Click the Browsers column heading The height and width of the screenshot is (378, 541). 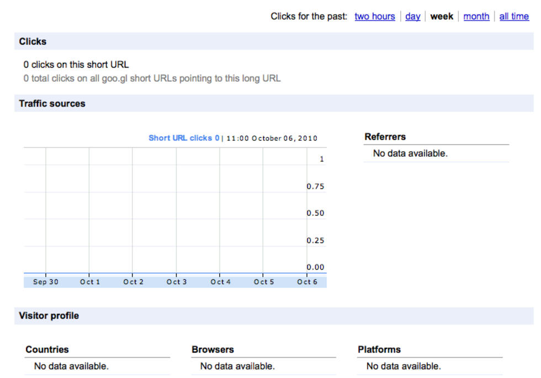[x=213, y=349]
